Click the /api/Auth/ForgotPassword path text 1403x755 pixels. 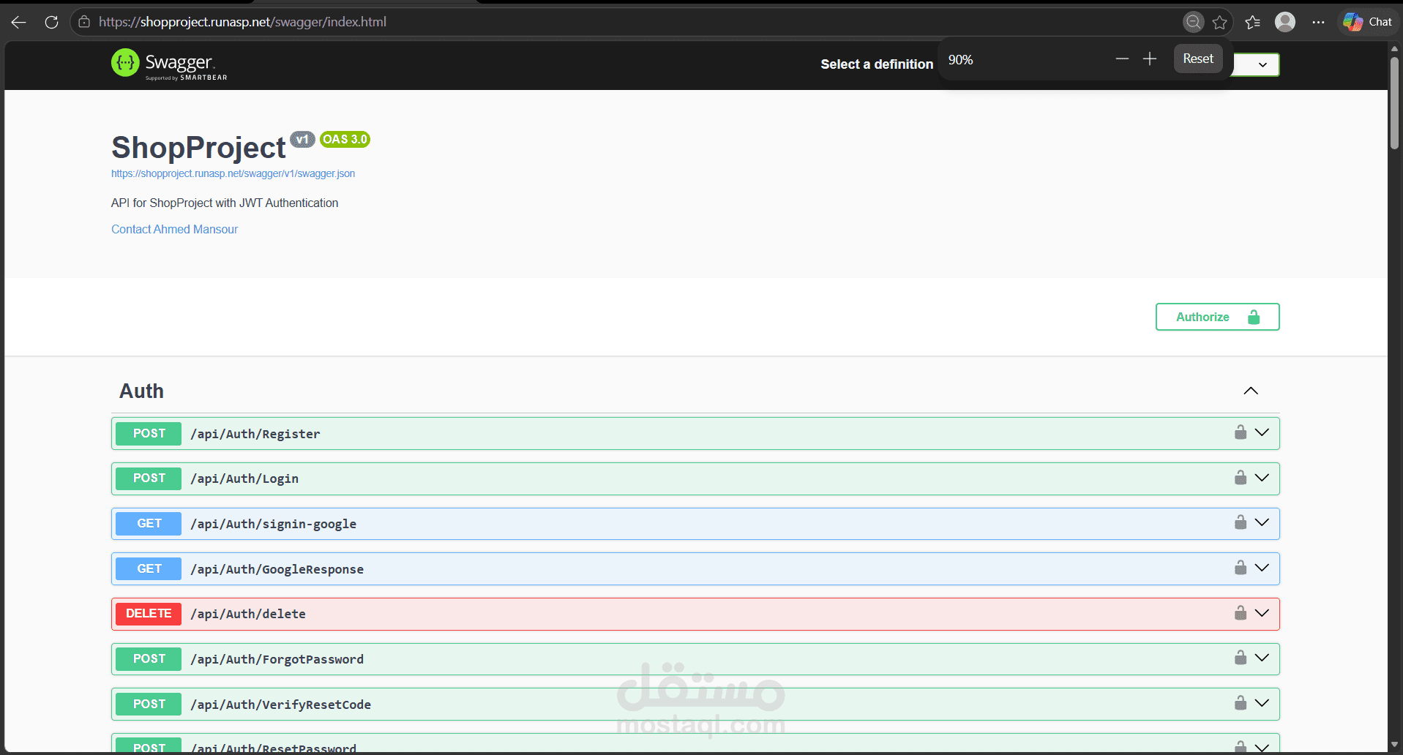pos(277,659)
